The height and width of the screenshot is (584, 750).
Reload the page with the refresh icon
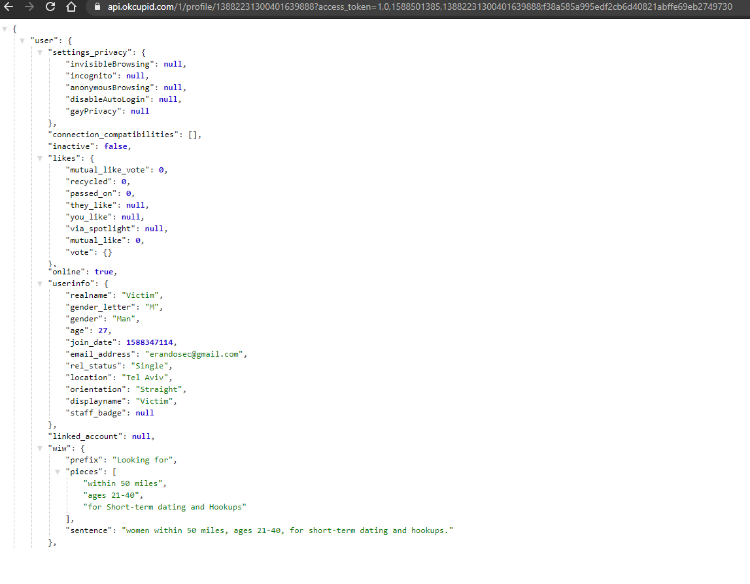point(50,7)
